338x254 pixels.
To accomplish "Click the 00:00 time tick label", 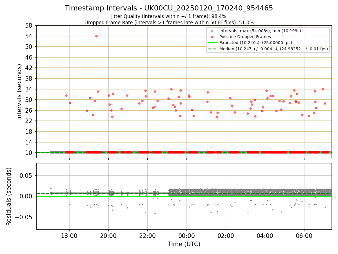I will click(186, 236).
